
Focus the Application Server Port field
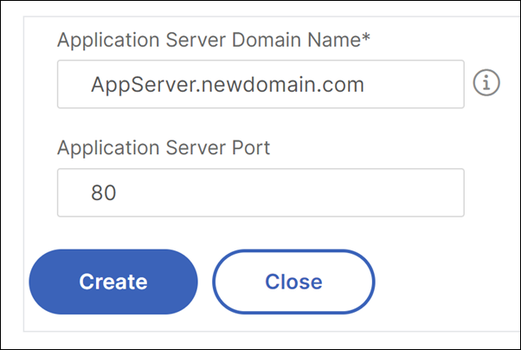260,192
